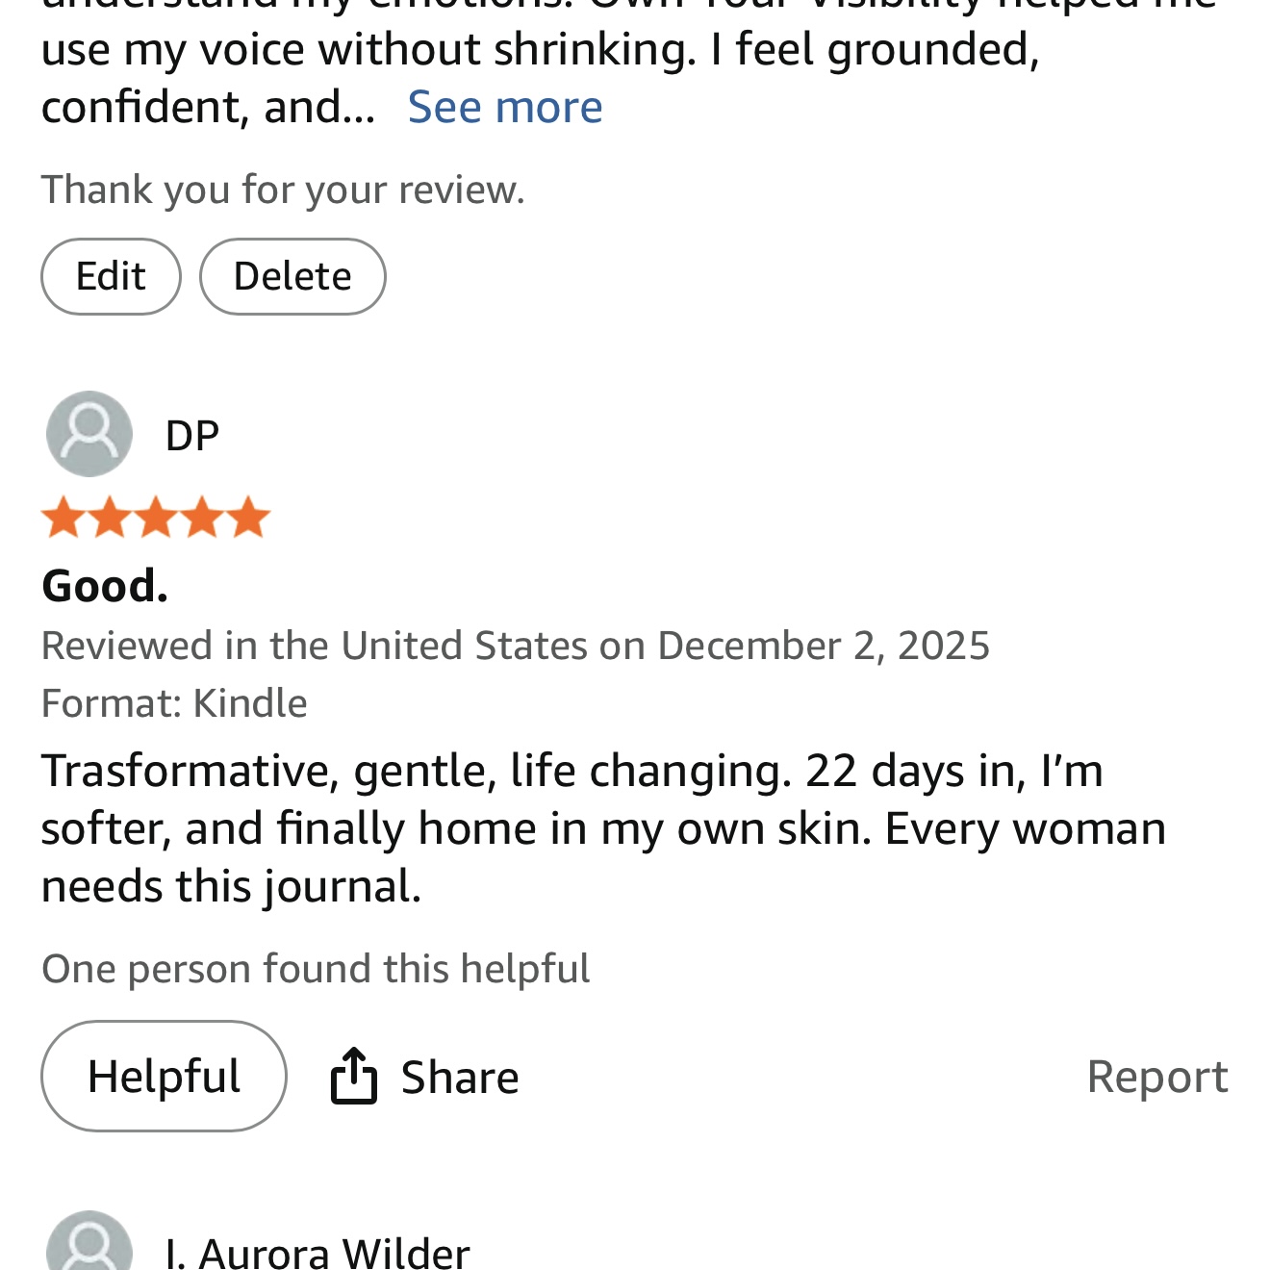Delete your submitted review
Image resolution: width=1270 pixels, height=1270 pixels.
(292, 276)
